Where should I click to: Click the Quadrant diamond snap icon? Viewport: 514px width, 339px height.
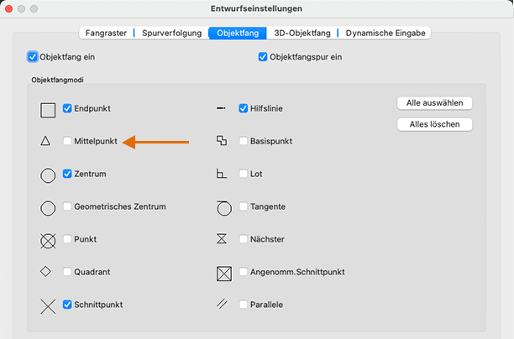46,271
